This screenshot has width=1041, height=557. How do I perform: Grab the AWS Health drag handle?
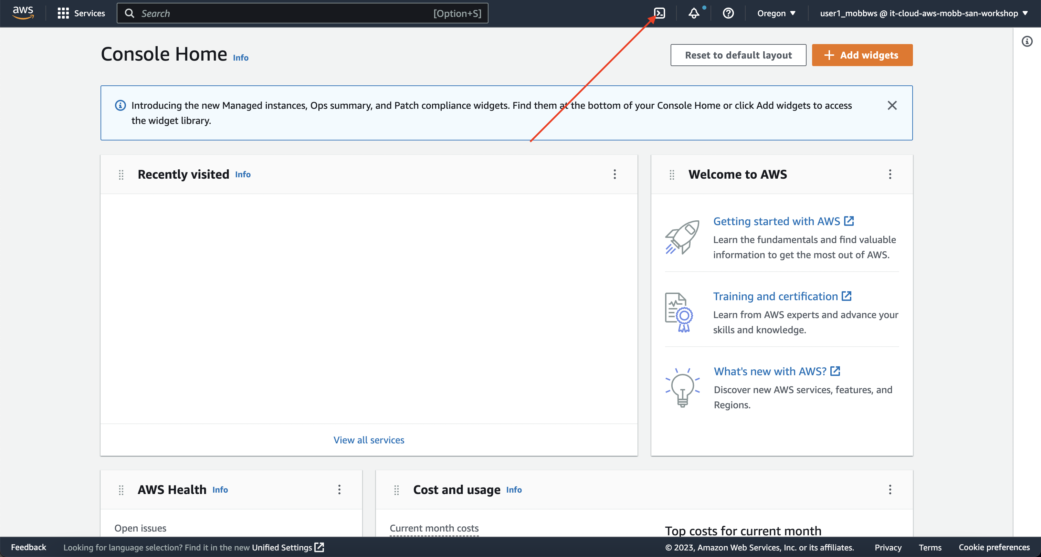[121, 490]
